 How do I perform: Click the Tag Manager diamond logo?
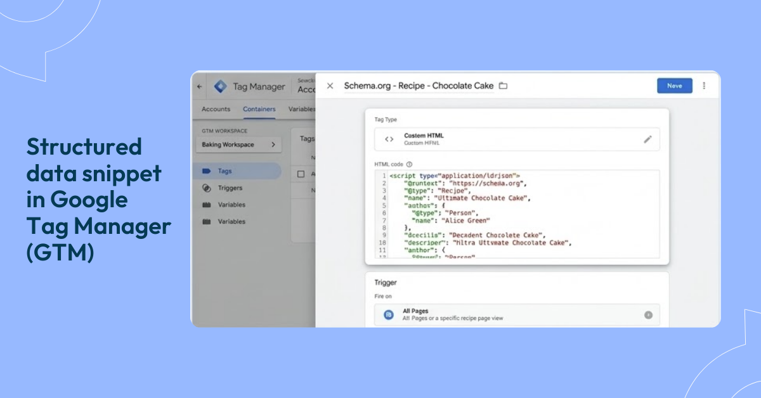click(220, 87)
